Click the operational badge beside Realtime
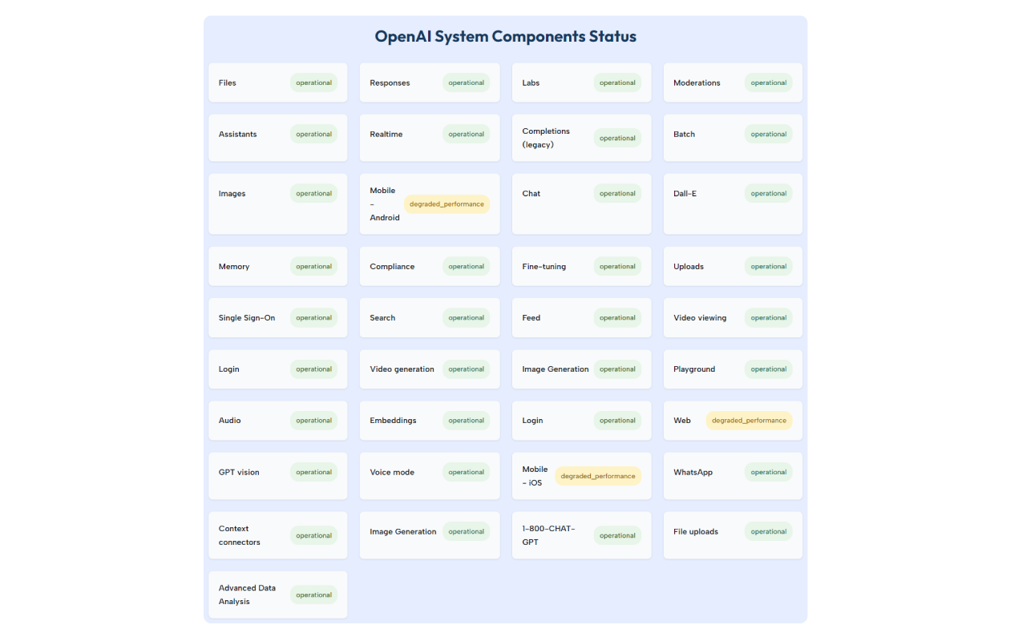Viewport: 1026px width, 641px height. pos(466,135)
